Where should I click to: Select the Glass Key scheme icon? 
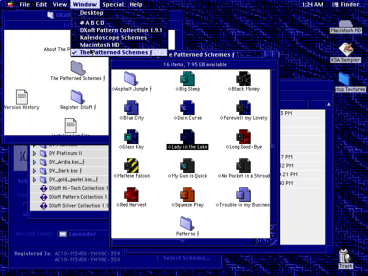pyautogui.click(x=131, y=137)
